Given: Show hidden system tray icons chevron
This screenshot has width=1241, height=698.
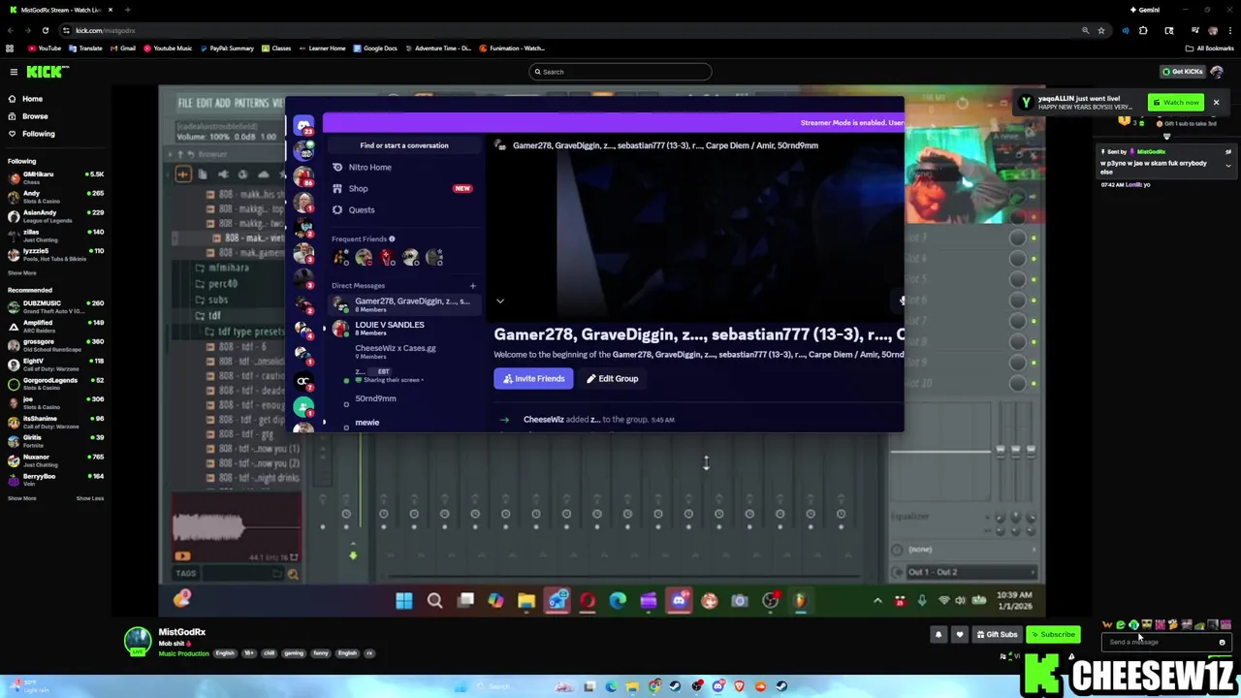Looking at the screenshot, I should tap(877, 601).
